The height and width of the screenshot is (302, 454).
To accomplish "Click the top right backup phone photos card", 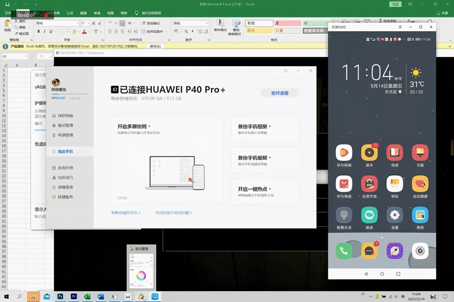I will [265, 129].
